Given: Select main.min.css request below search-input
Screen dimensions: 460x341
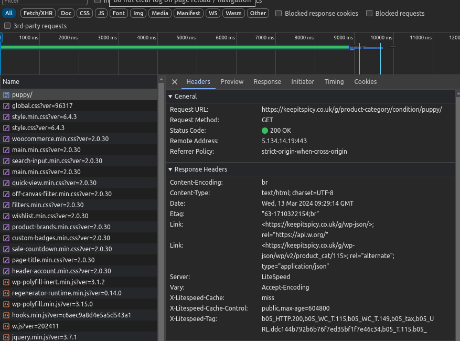Looking at the screenshot, I should click(79, 172).
